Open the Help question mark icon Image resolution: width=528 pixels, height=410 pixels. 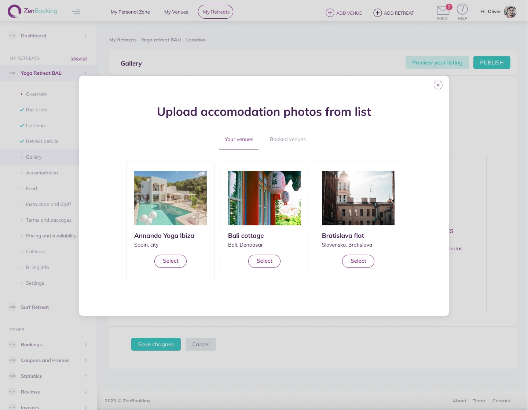click(462, 10)
